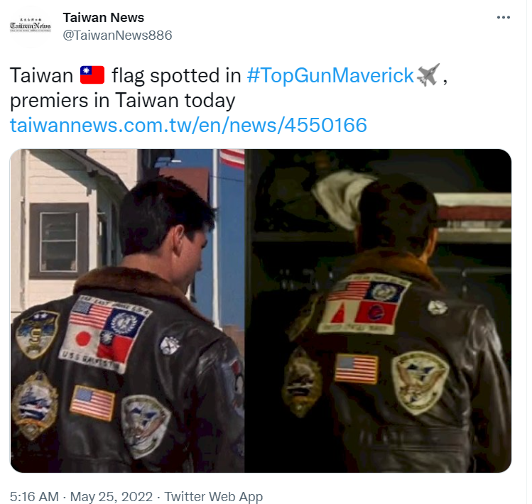Open the #TopGunMaverick hashtag
The image size is (532, 504).
coord(330,75)
